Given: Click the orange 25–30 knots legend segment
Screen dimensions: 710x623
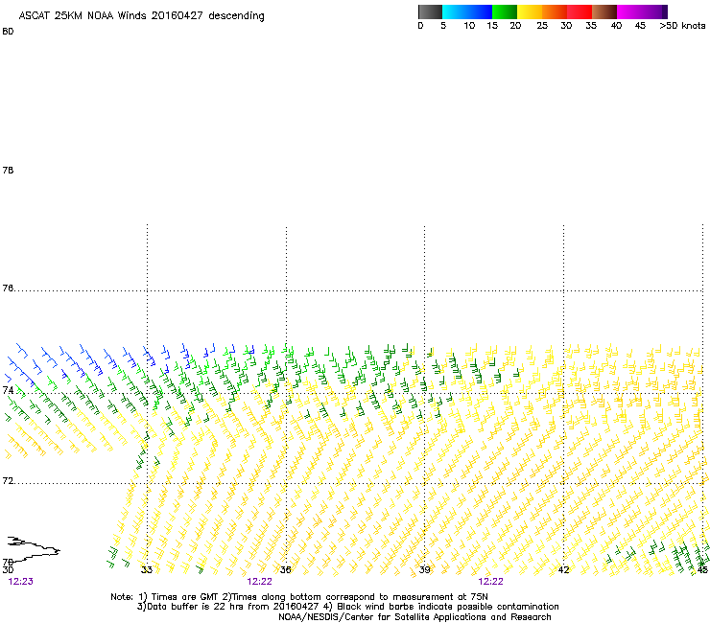Looking at the screenshot, I should coord(555,12).
